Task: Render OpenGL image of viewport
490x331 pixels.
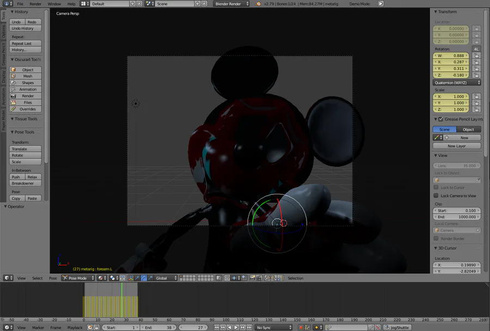Action: point(252,278)
